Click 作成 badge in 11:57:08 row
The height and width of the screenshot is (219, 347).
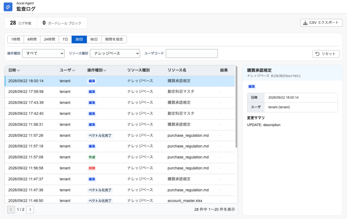92,157
